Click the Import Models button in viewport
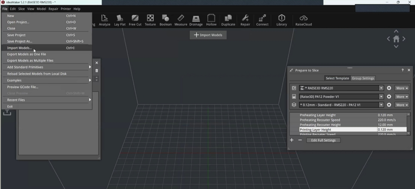This screenshot has width=415, height=189. [x=208, y=35]
